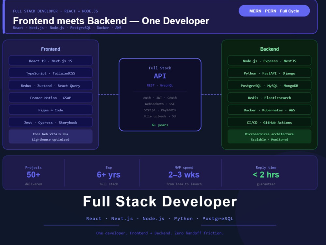The height and width of the screenshot is (245, 326).
Task: Click the 'delivered' caption under Projects
Action: point(34,184)
